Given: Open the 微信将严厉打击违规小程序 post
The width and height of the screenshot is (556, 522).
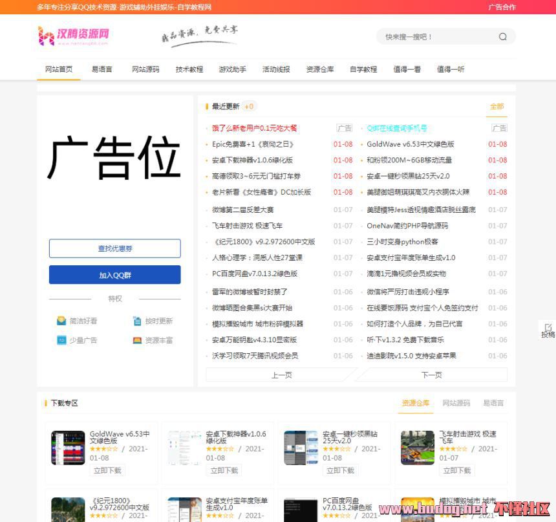Looking at the screenshot, I should click(x=408, y=292).
